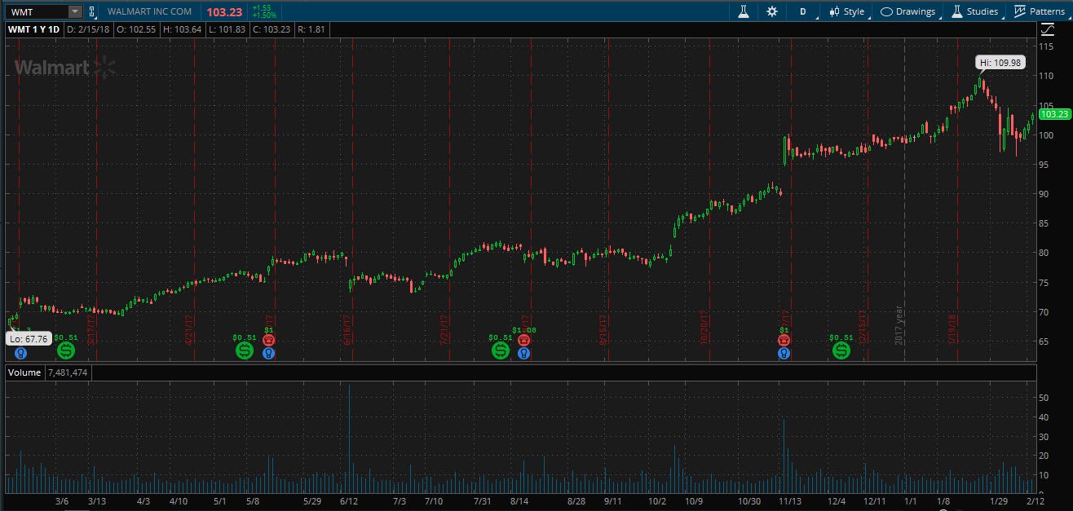Image resolution: width=1073 pixels, height=511 pixels.
Task: Click the 10/2 date axis label
Action: coord(657,501)
